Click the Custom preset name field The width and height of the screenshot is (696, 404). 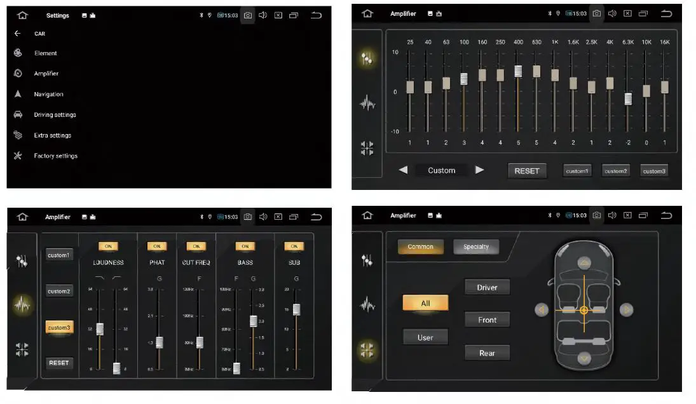[442, 171]
